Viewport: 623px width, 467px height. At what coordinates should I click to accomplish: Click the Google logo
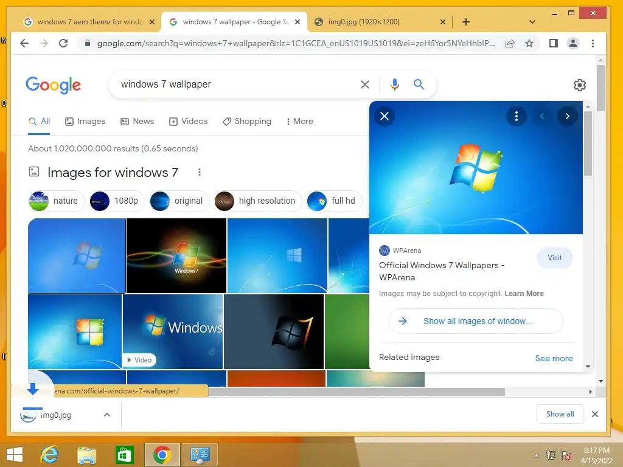[54, 85]
